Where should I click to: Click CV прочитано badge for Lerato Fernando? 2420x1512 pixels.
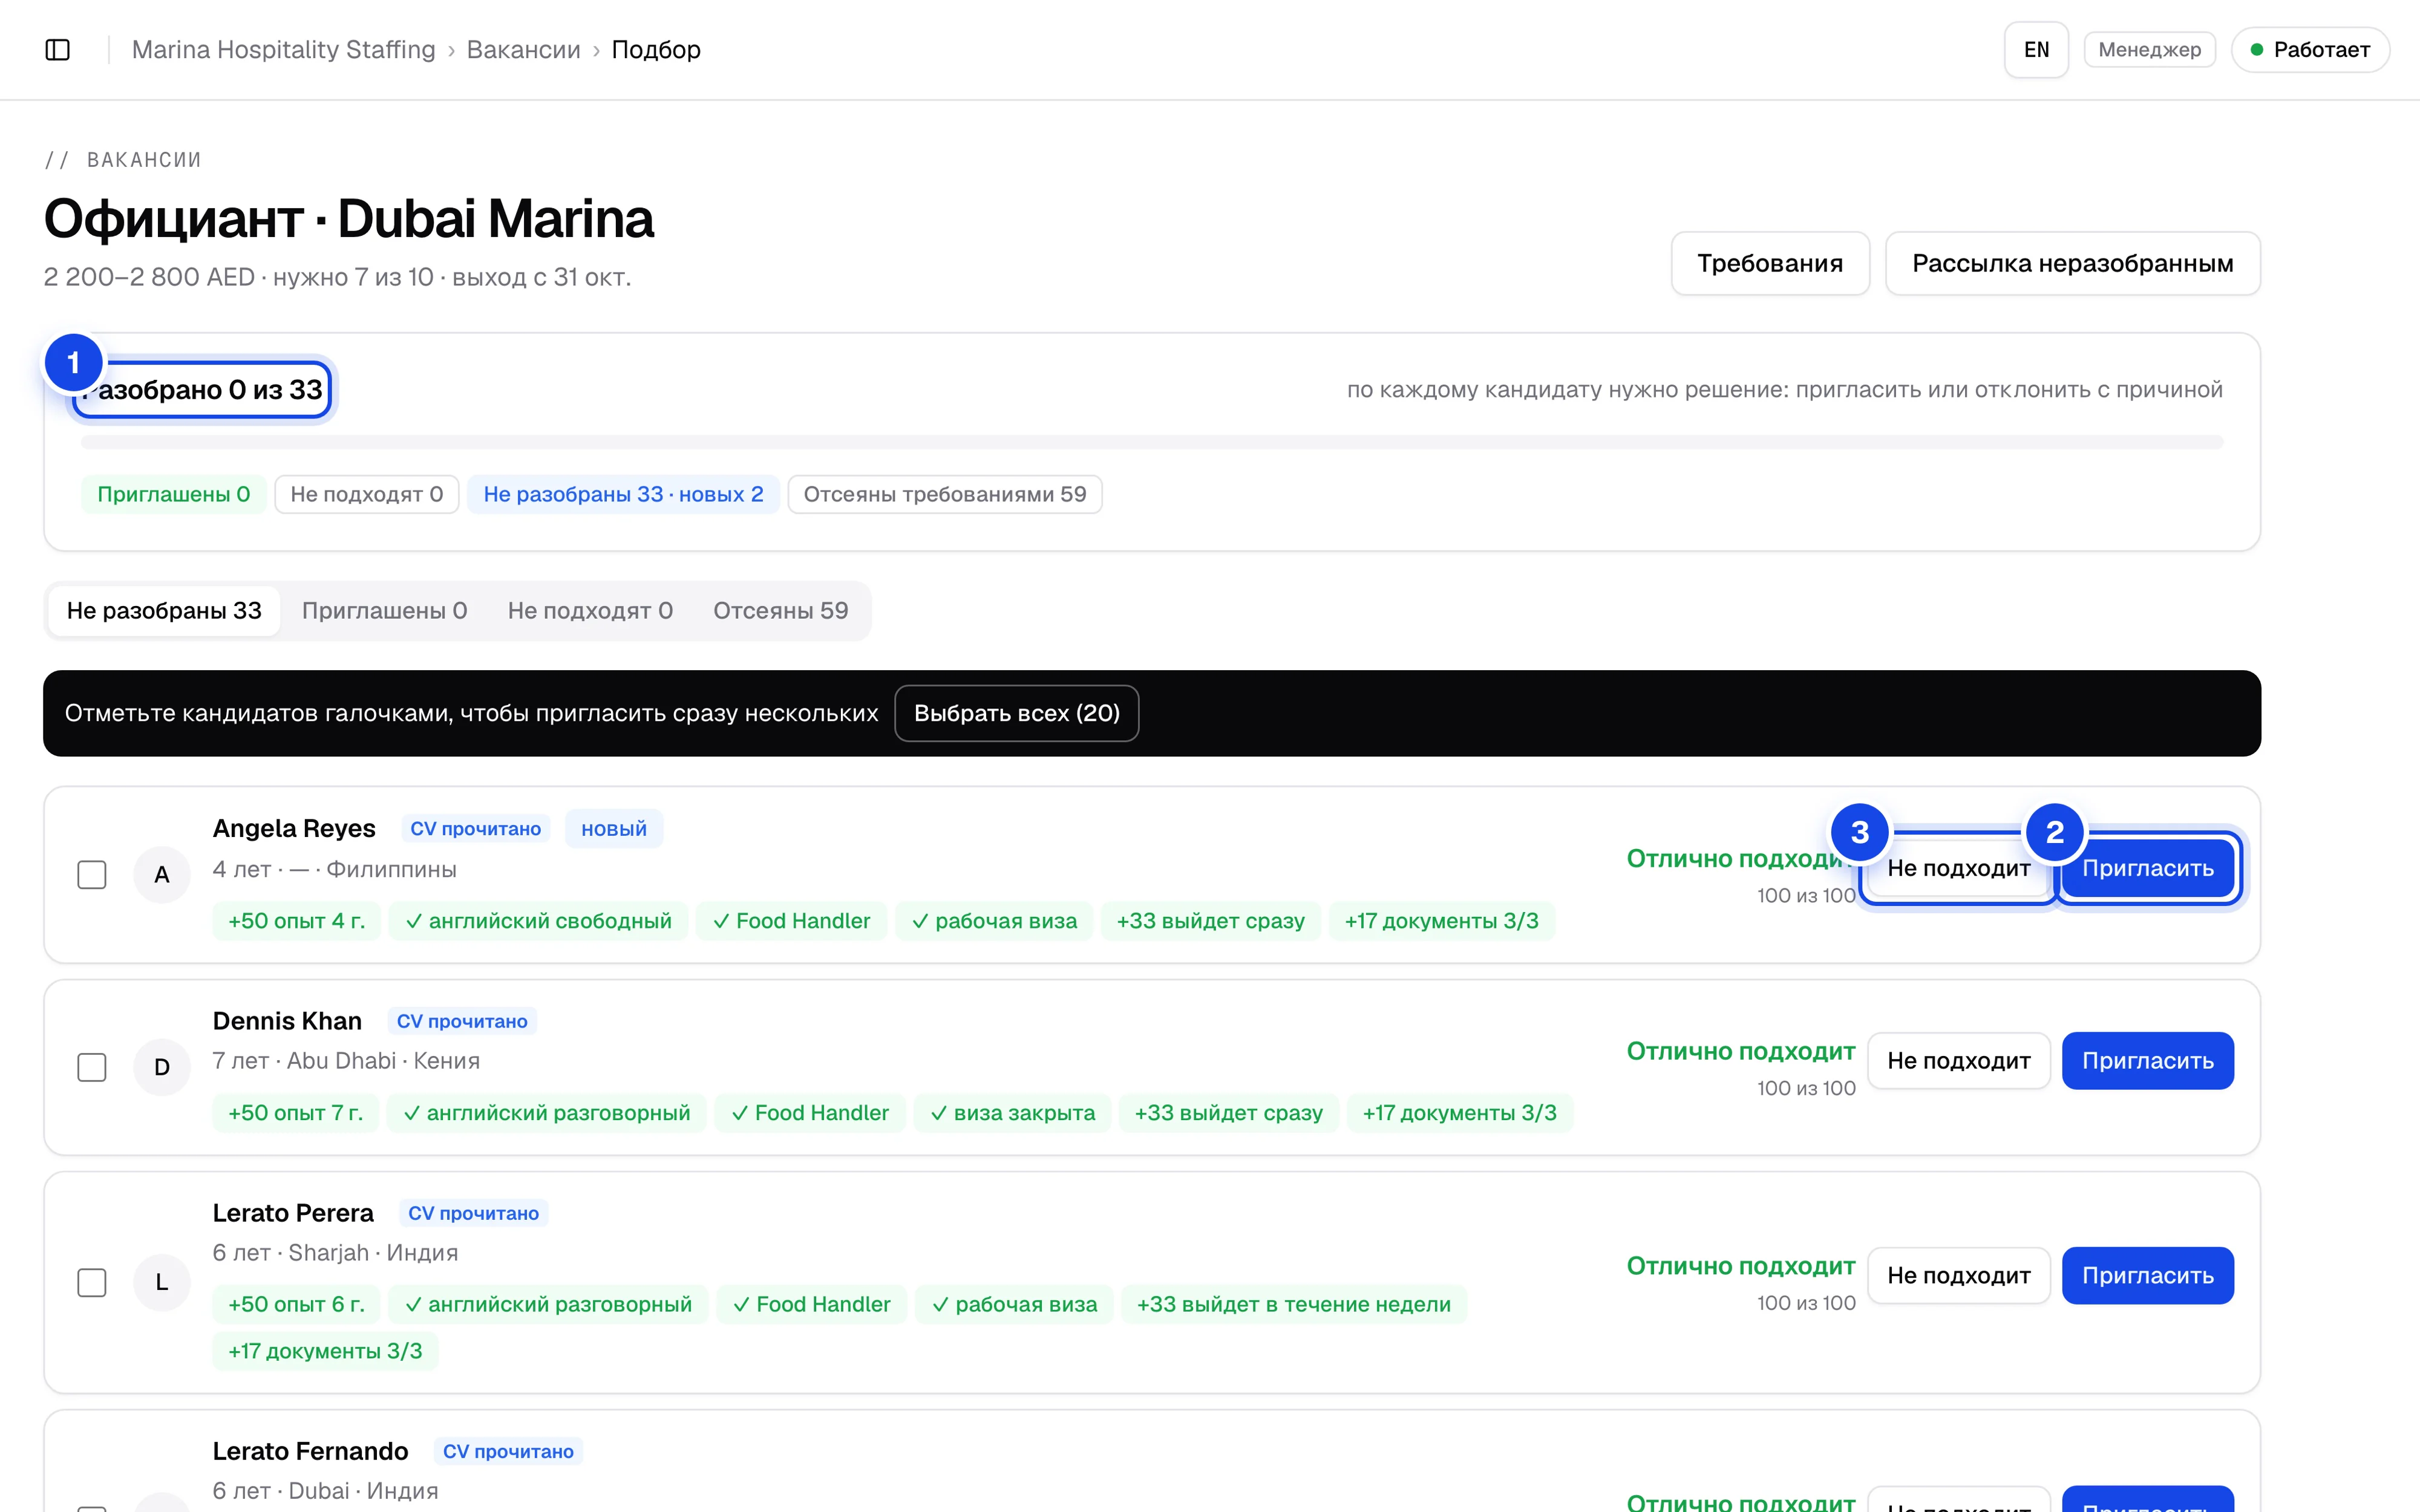click(x=508, y=1451)
